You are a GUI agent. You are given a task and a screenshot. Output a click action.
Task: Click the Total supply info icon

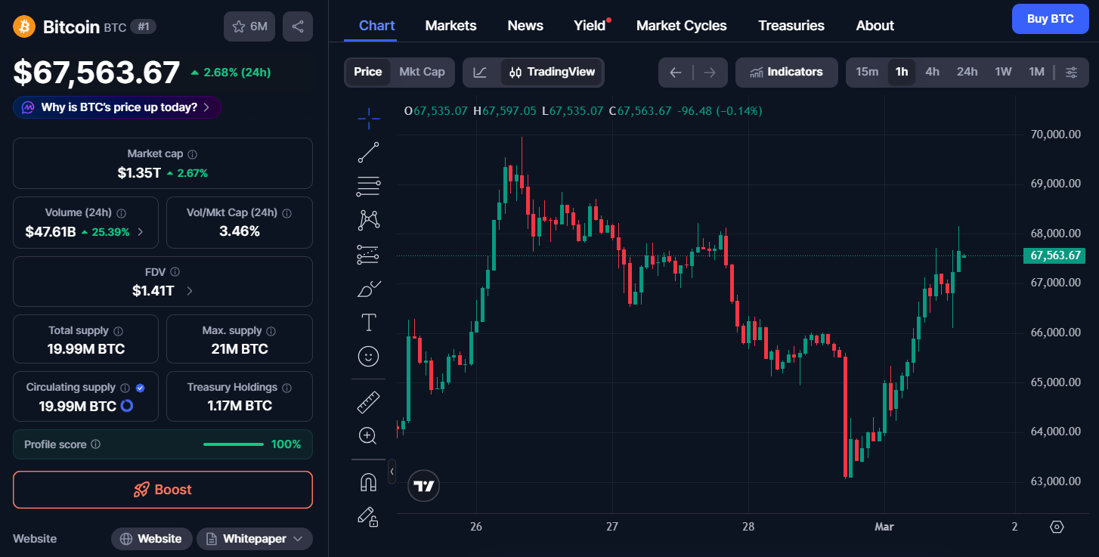click(119, 331)
